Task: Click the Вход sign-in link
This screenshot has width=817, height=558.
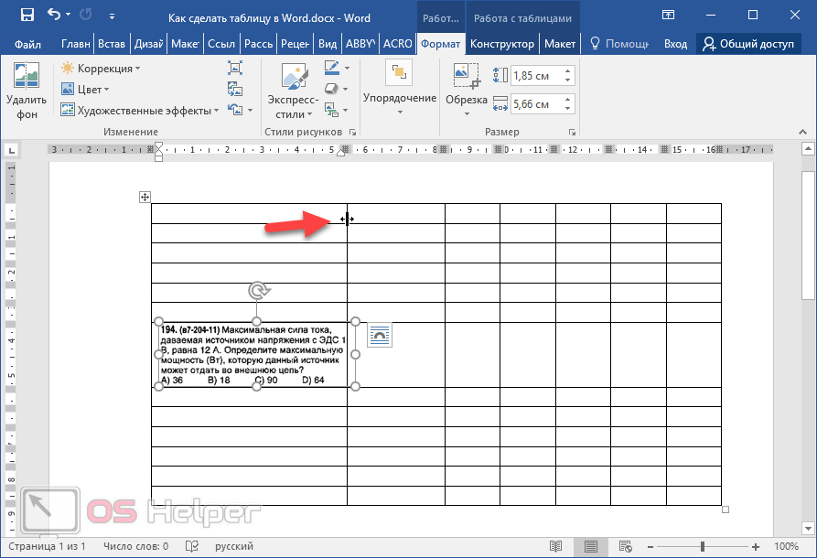Action: click(675, 44)
